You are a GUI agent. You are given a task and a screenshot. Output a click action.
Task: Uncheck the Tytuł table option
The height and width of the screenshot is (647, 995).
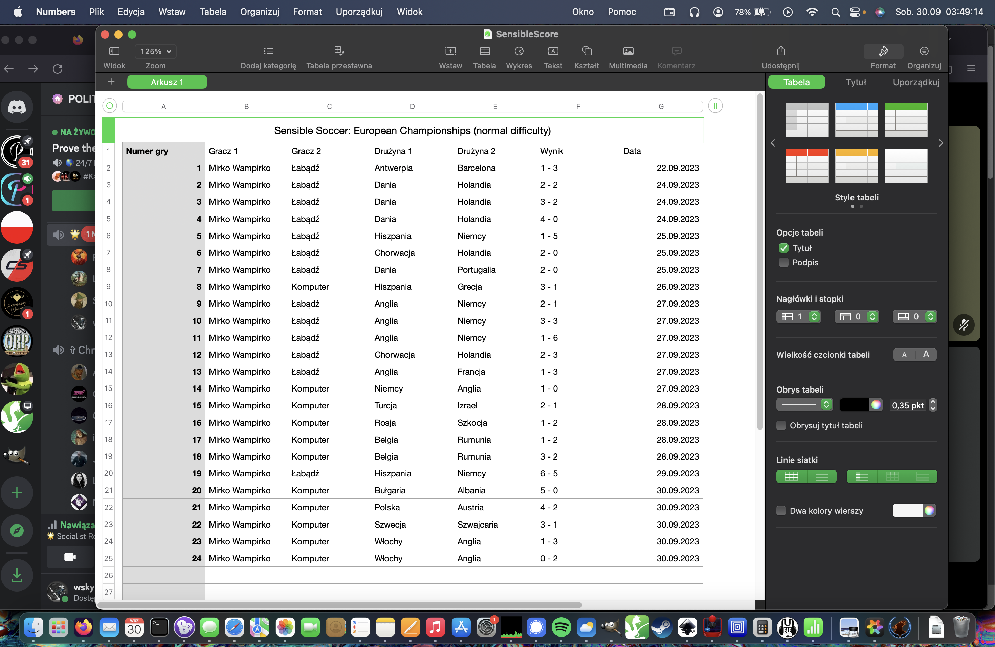(x=783, y=248)
